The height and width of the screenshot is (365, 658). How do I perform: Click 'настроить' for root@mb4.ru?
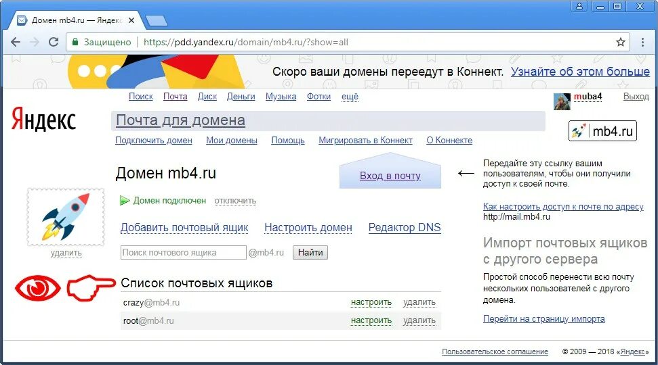point(371,320)
